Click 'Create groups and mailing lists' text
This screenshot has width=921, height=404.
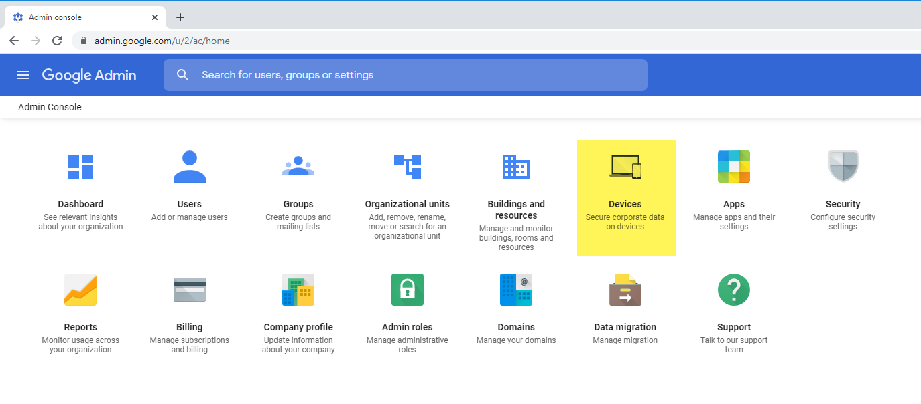pos(298,222)
